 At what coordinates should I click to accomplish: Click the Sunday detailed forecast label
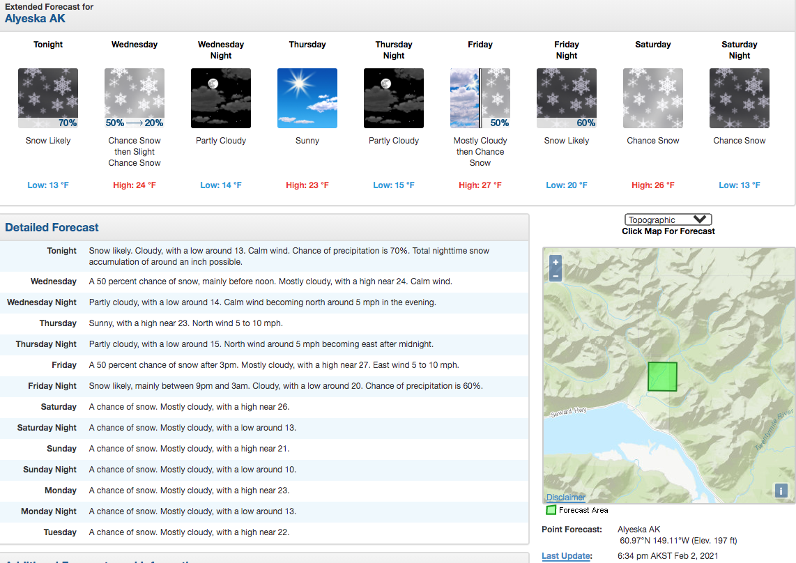coord(61,448)
